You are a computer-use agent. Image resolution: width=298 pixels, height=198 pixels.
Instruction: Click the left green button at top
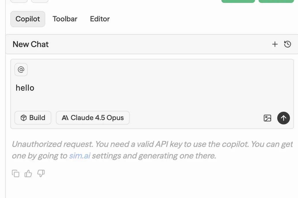point(238,1)
